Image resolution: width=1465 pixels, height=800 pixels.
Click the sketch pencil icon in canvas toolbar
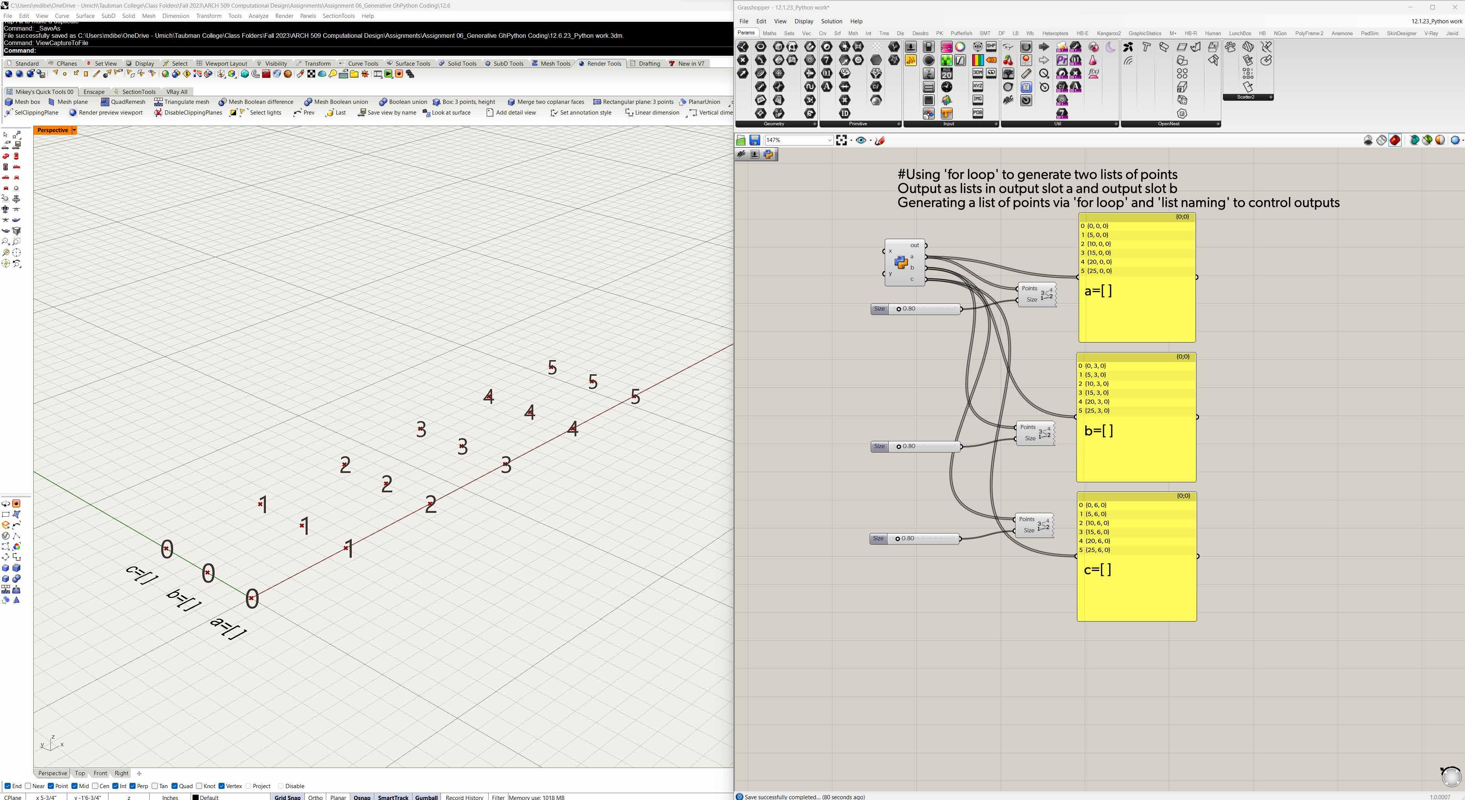(880, 140)
